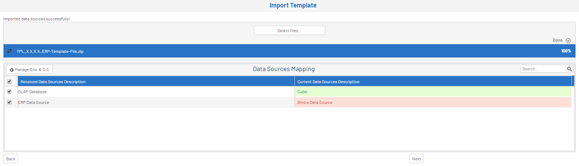The height and width of the screenshot is (166, 579).
Task: Click the gear icon in Manage Env. & D.S.
Action: coord(12,70)
